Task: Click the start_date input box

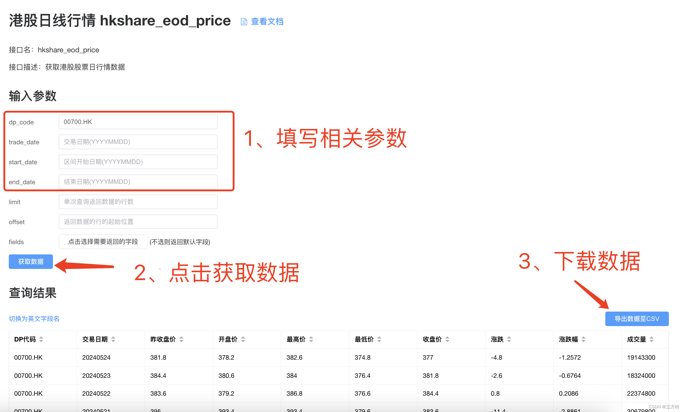Action: (138, 162)
